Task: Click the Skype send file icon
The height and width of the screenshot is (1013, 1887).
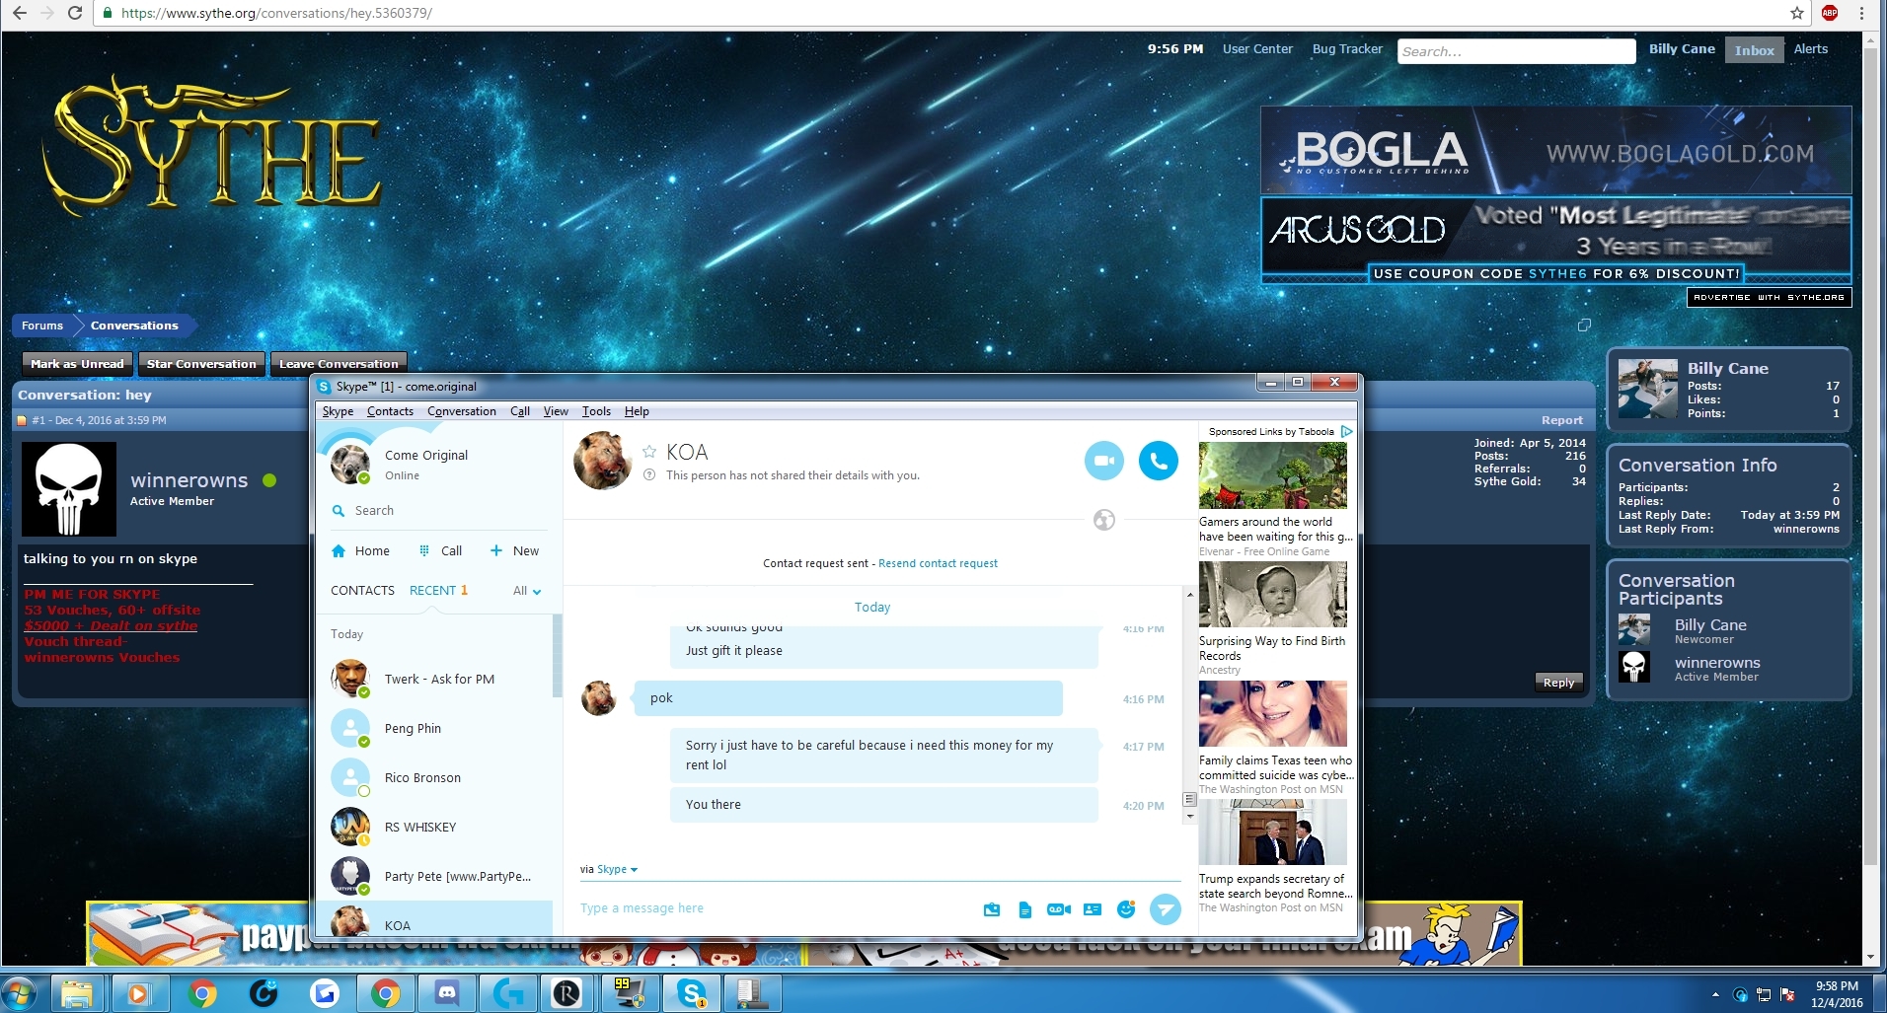Action: coord(1025,909)
